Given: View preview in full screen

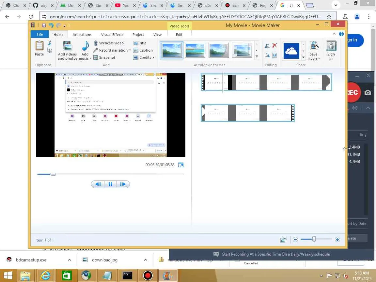Looking at the screenshot, I should 181,165.
